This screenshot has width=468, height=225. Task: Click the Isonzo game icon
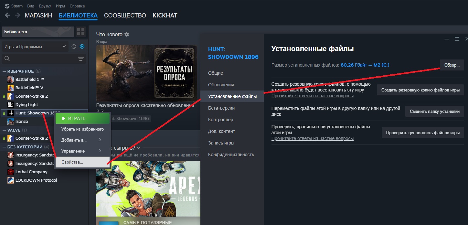click(x=10, y=121)
